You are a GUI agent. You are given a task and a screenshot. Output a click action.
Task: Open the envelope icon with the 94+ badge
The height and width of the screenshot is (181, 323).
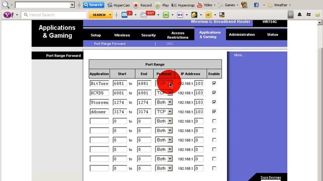148,15
